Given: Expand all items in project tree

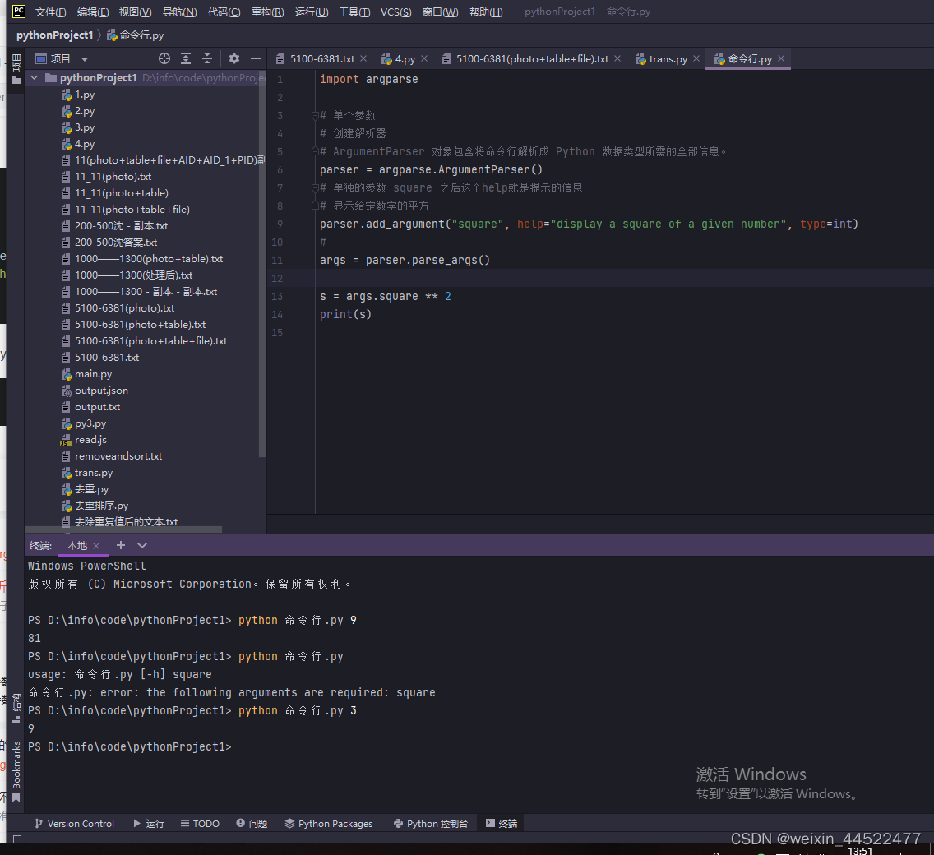Looking at the screenshot, I should coord(186,58).
